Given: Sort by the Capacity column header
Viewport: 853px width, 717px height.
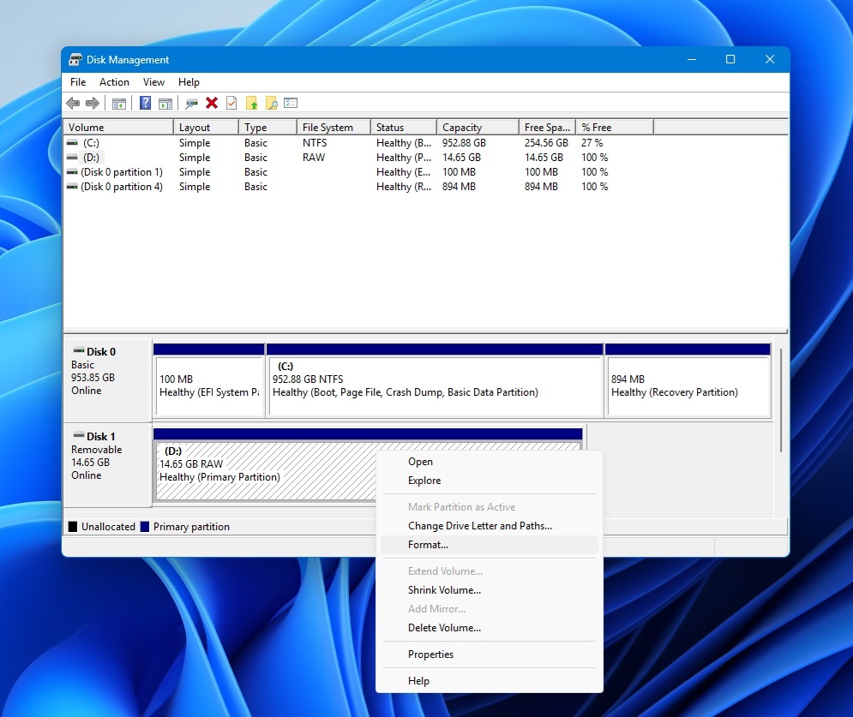Looking at the screenshot, I should point(478,127).
